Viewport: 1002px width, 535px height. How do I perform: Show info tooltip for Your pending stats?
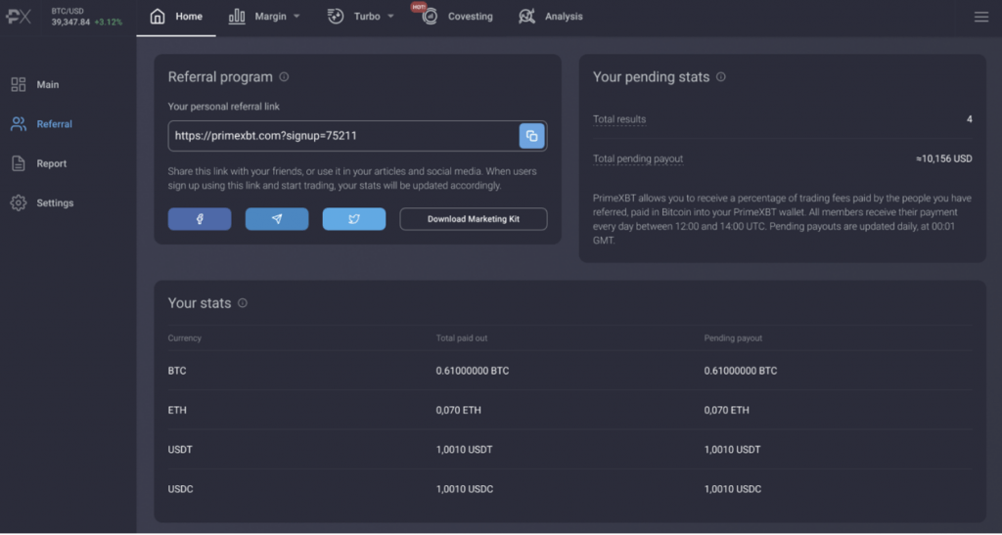tap(721, 77)
